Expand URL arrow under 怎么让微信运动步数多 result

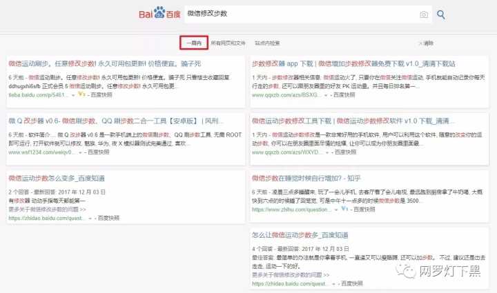(x=333, y=284)
